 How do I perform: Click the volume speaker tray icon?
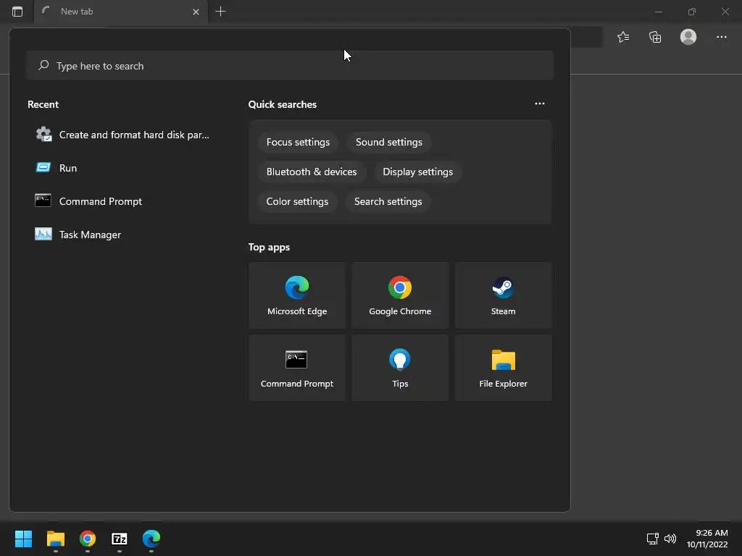(x=670, y=539)
